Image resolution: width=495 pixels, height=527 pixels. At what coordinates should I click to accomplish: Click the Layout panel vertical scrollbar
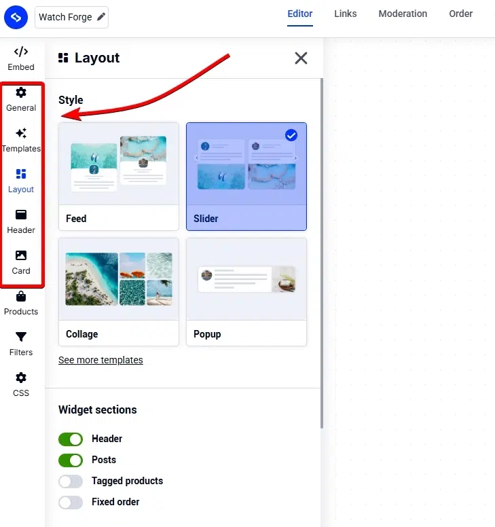[x=322, y=253]
